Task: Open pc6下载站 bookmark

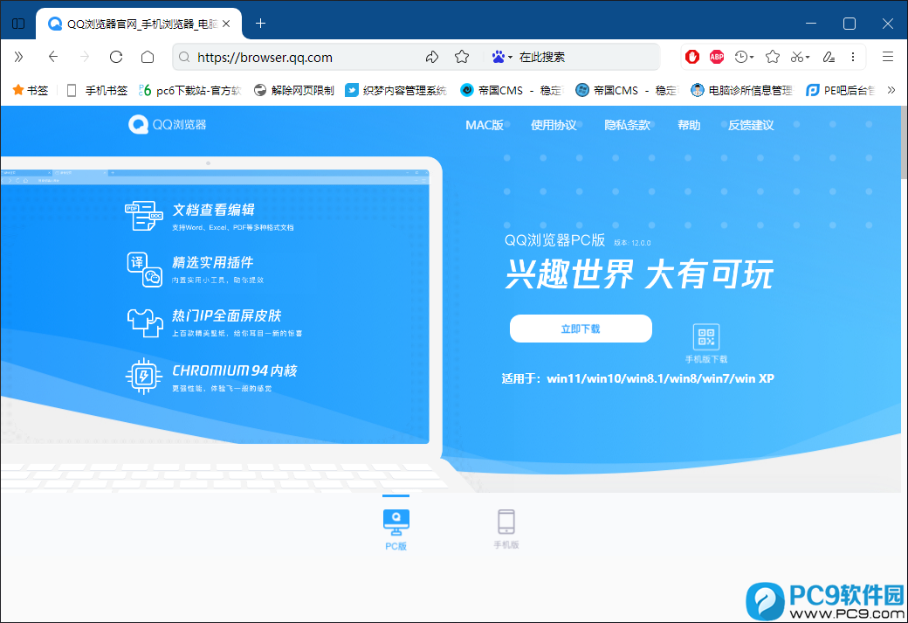Action: (x=190, y=90)
